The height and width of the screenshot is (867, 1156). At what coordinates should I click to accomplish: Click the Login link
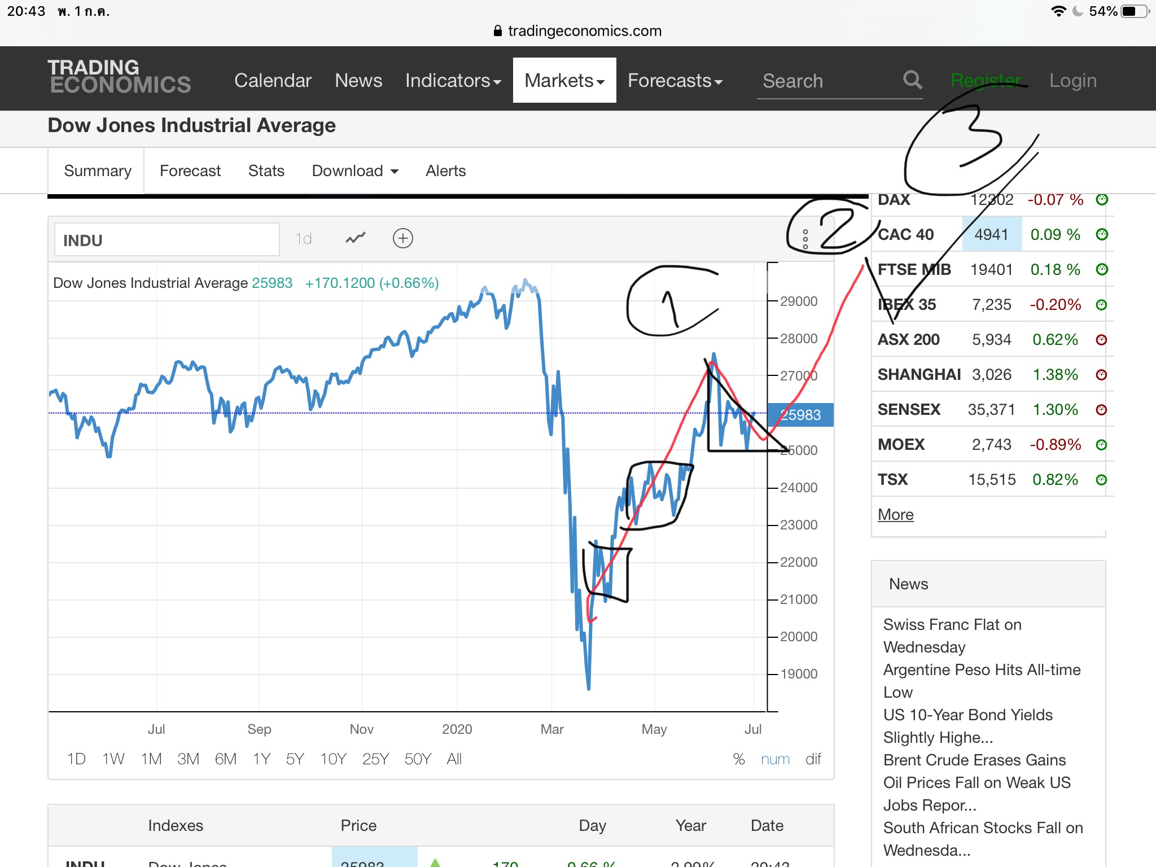click(x=1072, y=80)
